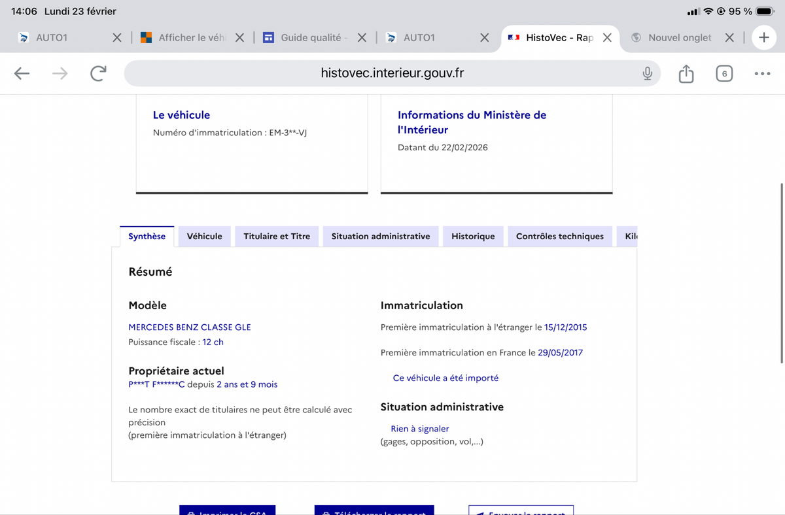
Task: Open a new tab with plus
Action: click(763, 38)
